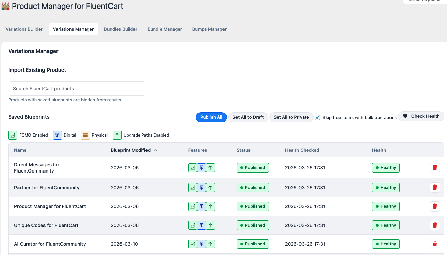This screenshot has width=447, height=255.
Task: Click the factory icon beside the page title
Action: tap(5, 6)
